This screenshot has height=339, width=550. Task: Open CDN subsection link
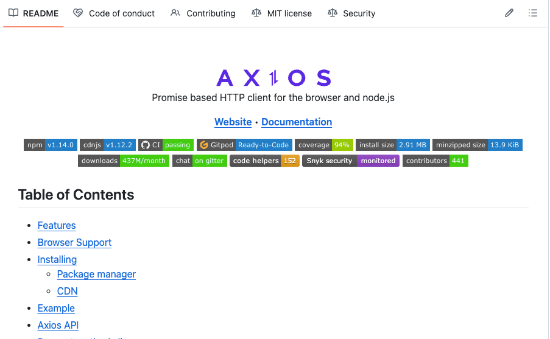[68, 292]
